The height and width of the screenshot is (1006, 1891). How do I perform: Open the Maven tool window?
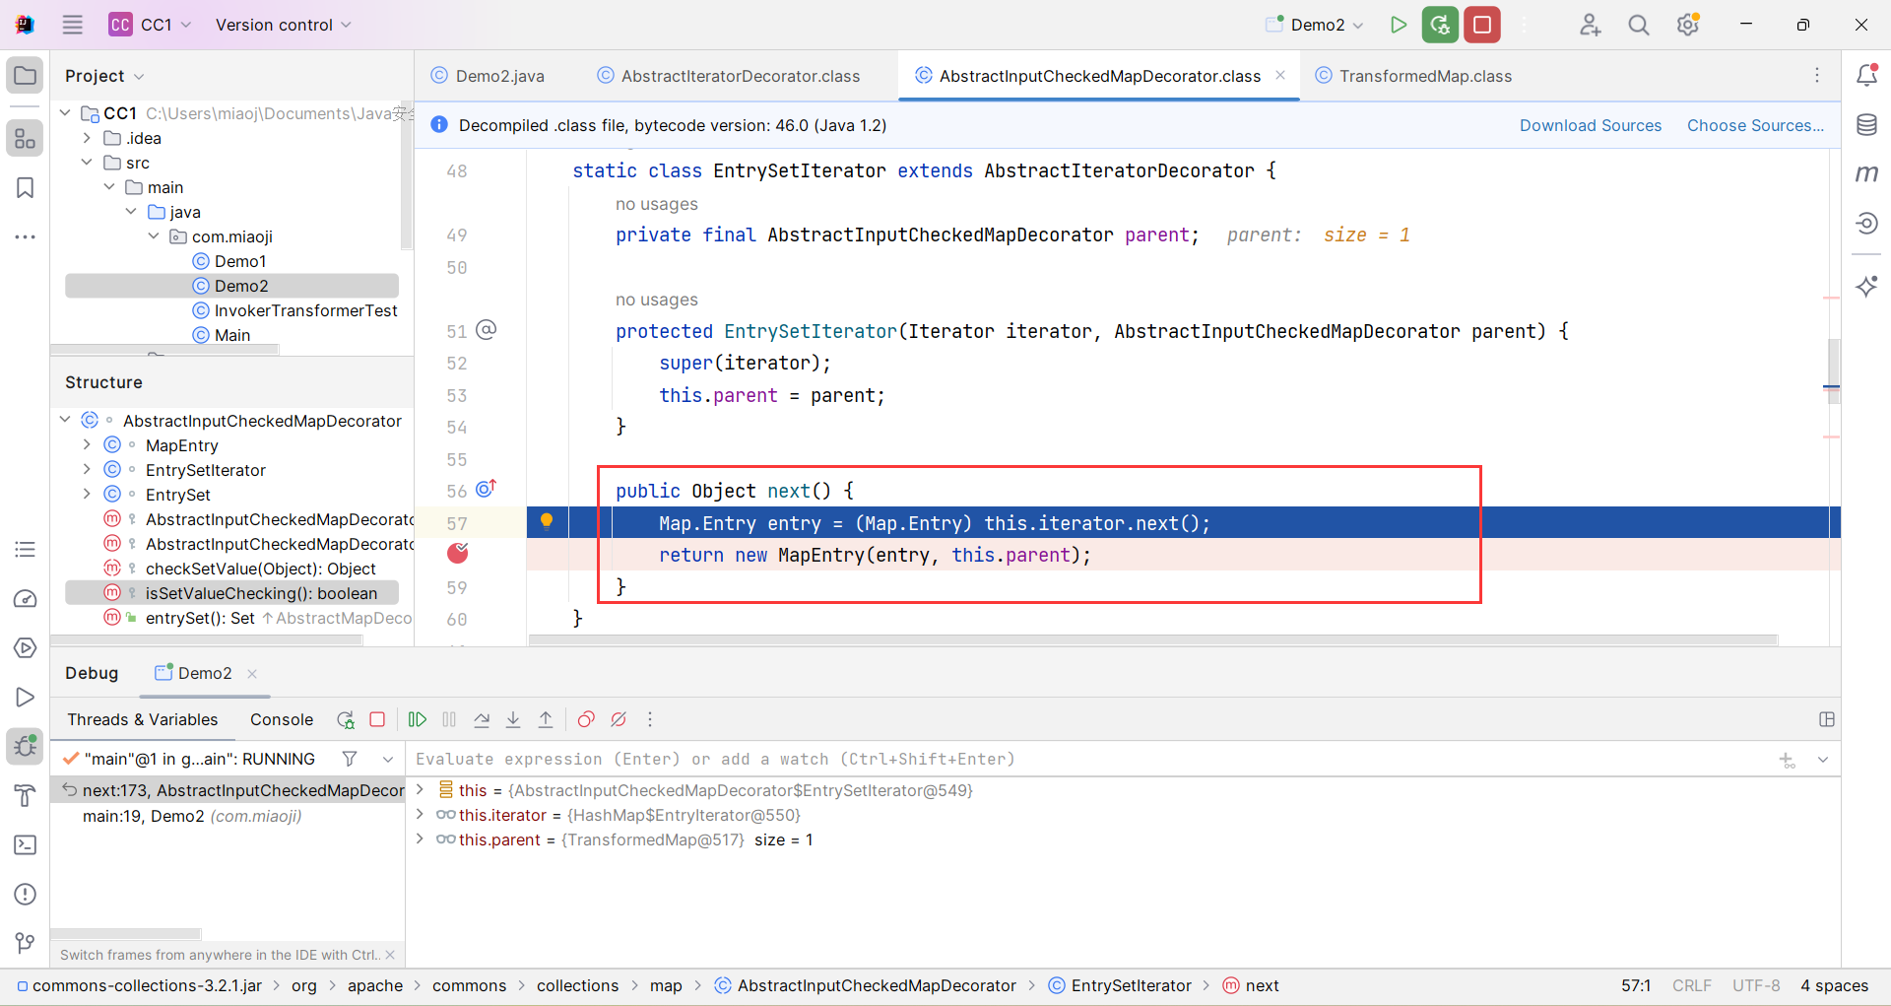point(1866,174)
